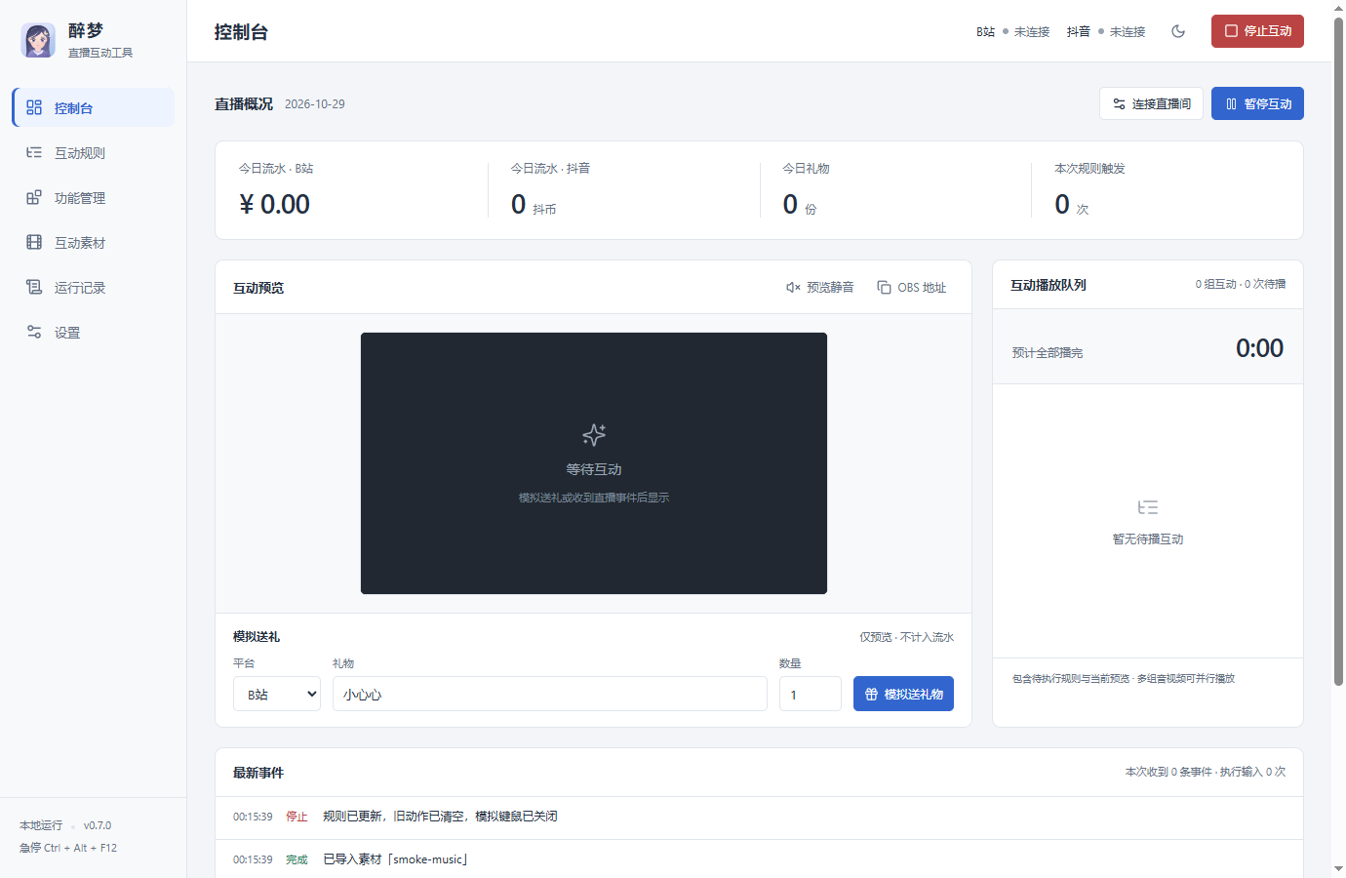Click the blue 暂停互动 button

[x=1257, y=103]
